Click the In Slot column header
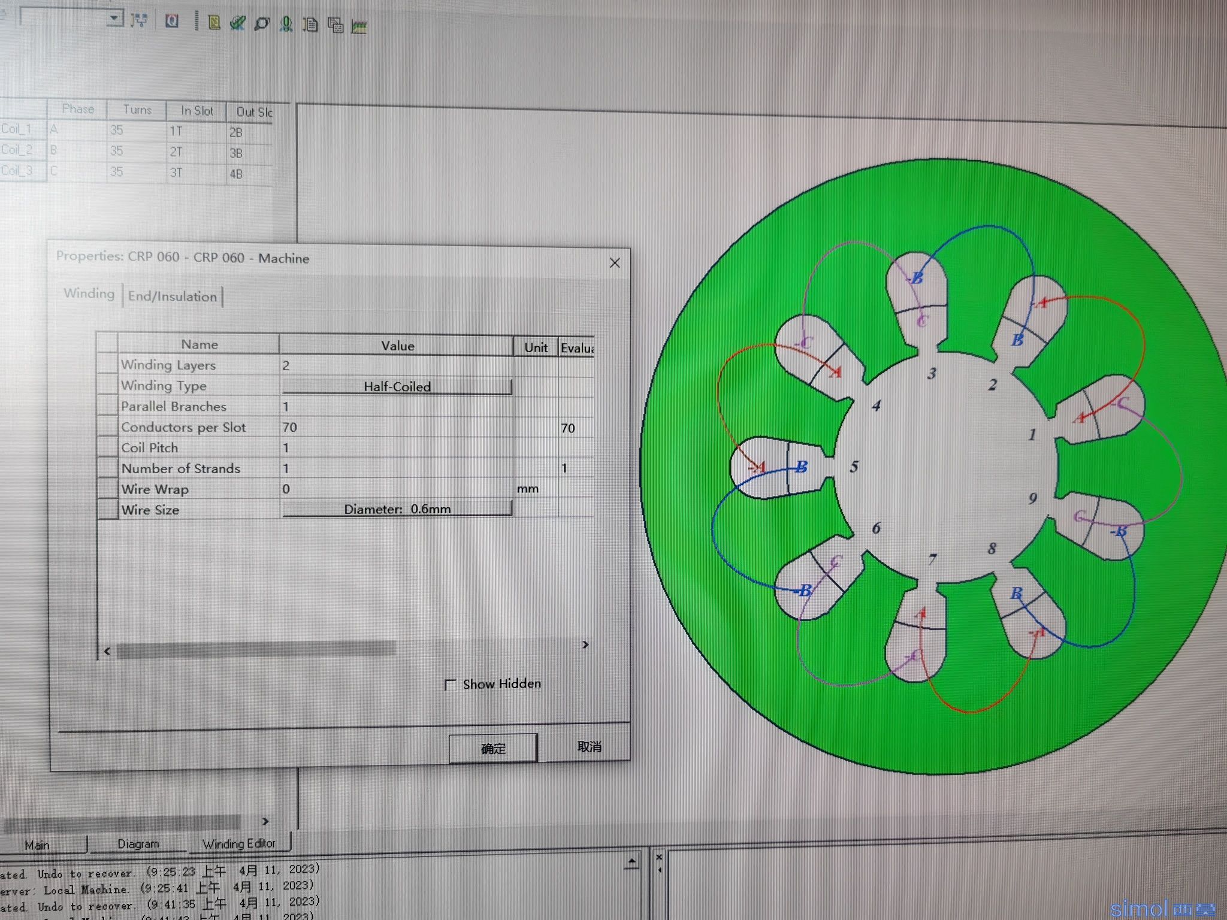This screenshot has width=1227, height=920. coord(197,111)
